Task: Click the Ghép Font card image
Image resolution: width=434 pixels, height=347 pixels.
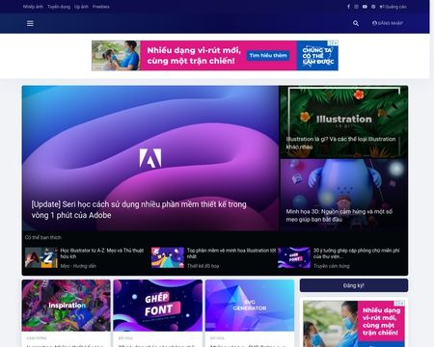Action: click(x=158, y=306)
